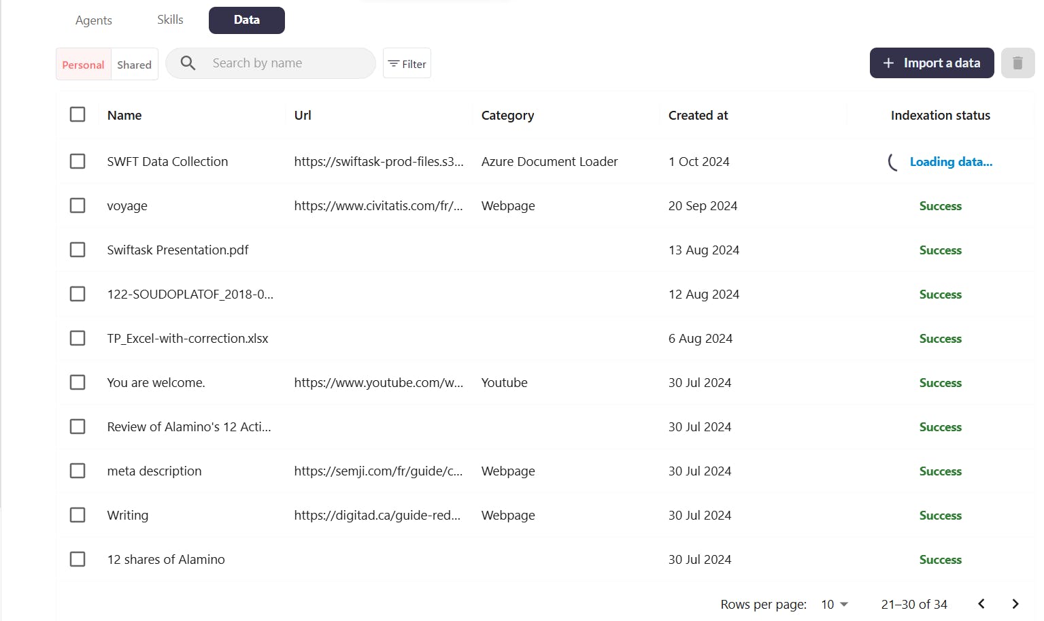Image resolution: width=1044 pixels, height=621 pixels.
Task: Switch to the Agents tab
Action: [94, 20]
